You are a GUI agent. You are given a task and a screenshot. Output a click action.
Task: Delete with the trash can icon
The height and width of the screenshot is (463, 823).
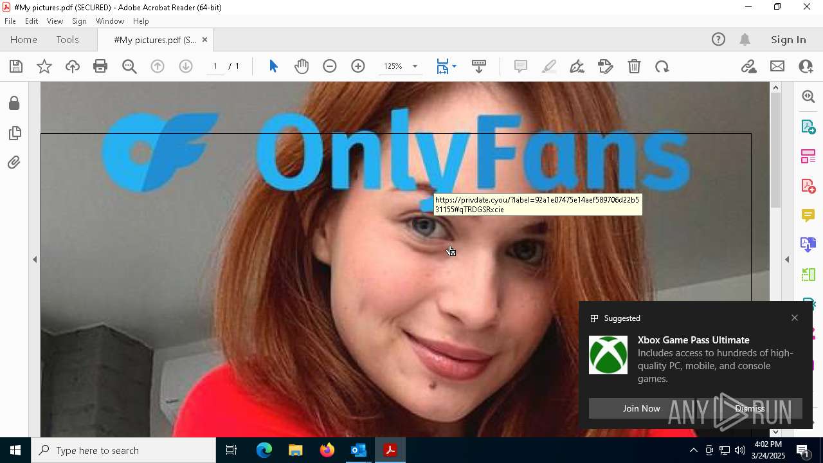(634, 66)
